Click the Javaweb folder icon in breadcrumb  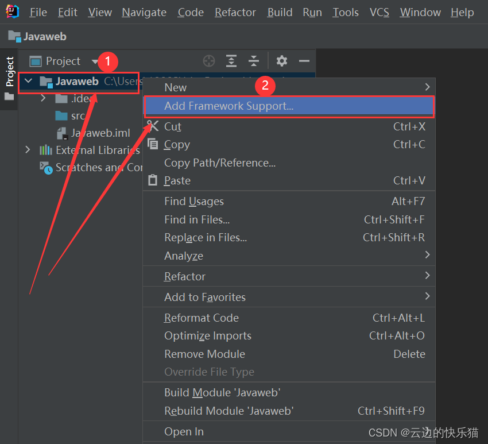tap(14, 36)
